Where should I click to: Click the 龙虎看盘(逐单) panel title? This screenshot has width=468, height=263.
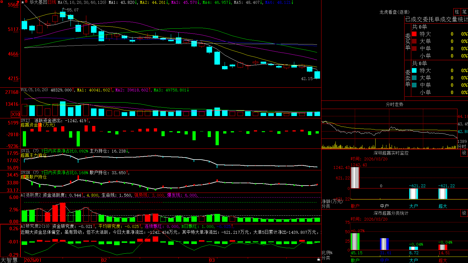(x=395, y=12)
